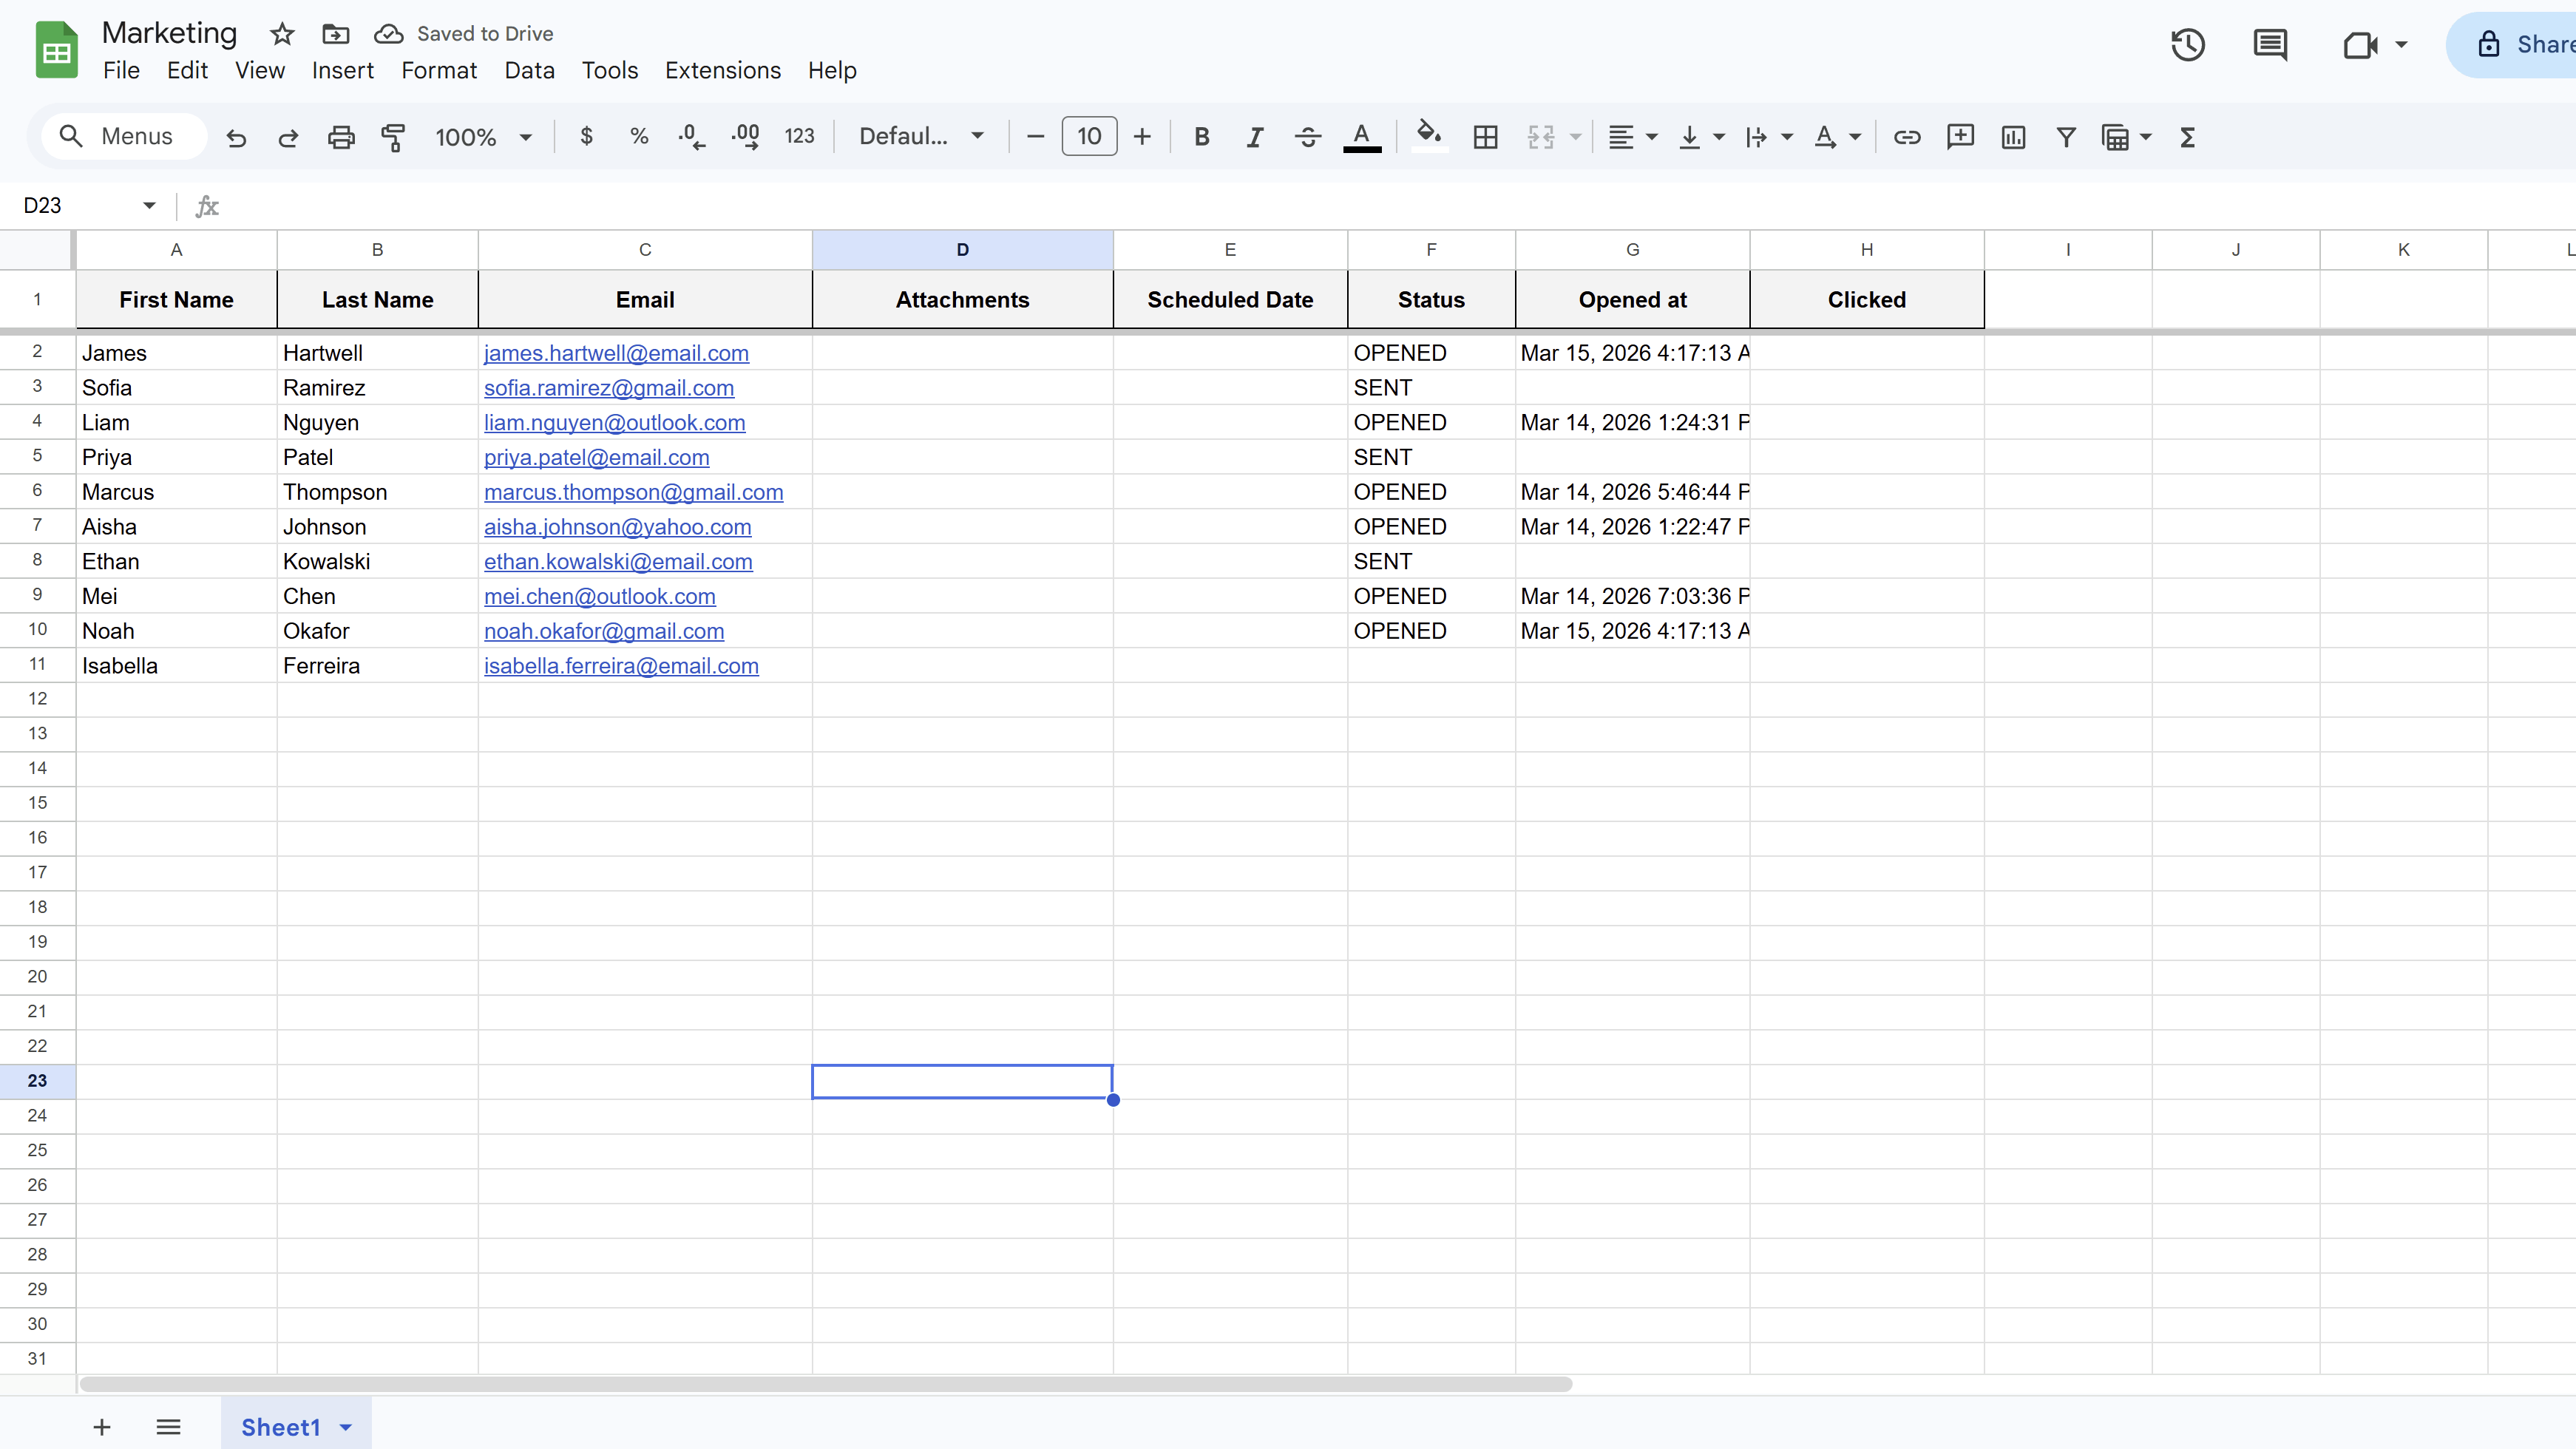This screenshot has width=2576, height=1449.
Task: Toggle strikethrough formatting
Action: click(1307, 137)
